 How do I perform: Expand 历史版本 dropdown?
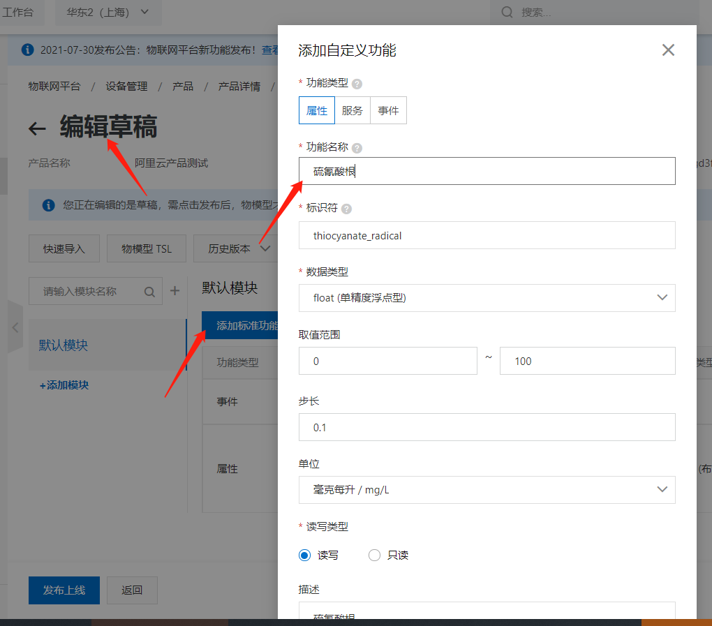[x=236, y=248]
